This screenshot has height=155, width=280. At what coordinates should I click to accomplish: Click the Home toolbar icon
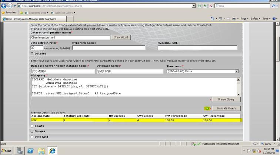coord(212,19)
